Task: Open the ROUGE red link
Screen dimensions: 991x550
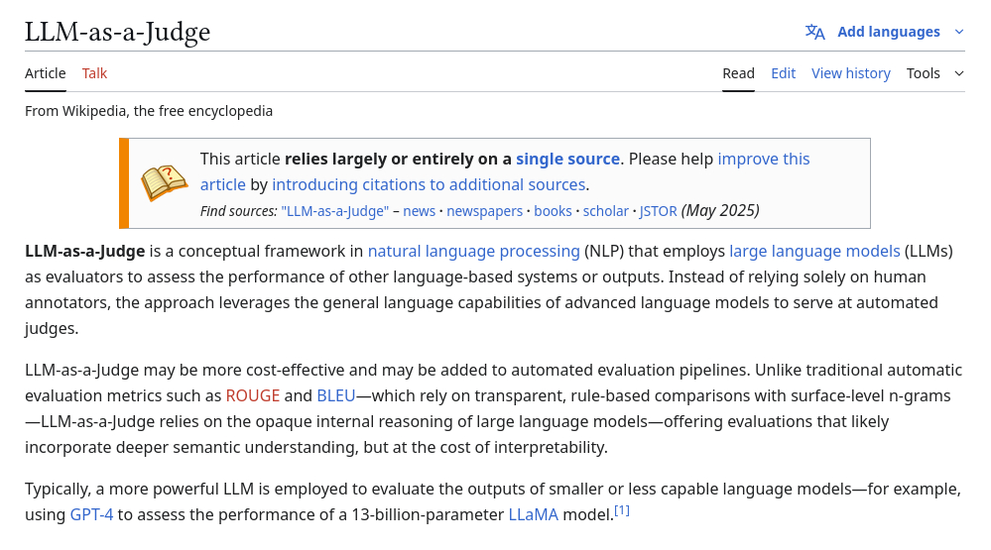Action: (253, 396)
